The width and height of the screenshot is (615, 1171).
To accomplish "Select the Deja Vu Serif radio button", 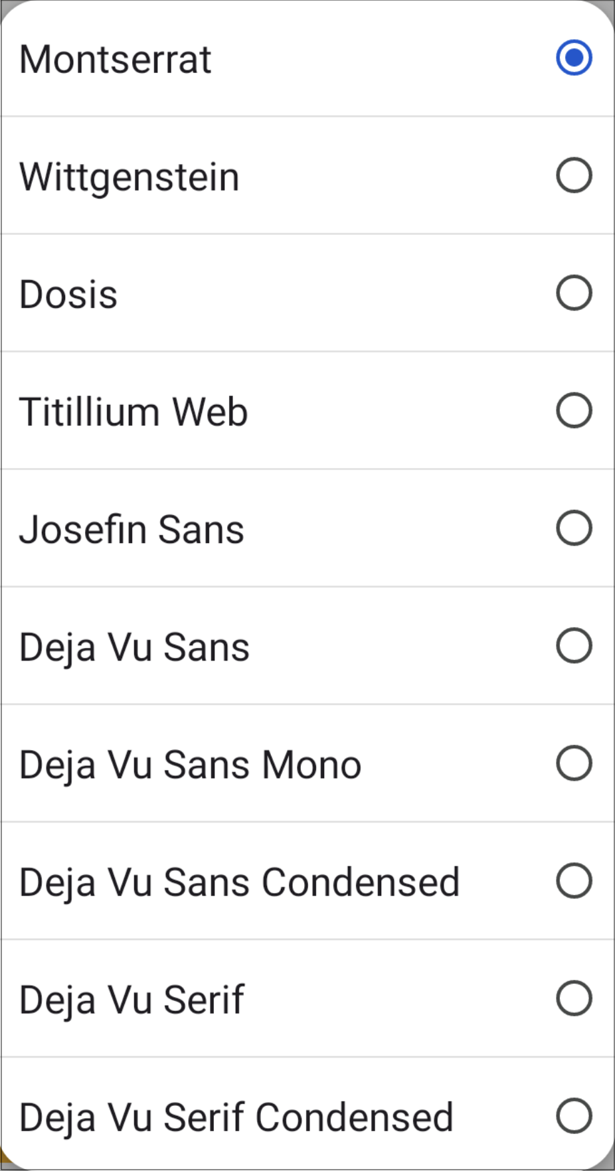I will pyautogui.click(x=574, y=998).
